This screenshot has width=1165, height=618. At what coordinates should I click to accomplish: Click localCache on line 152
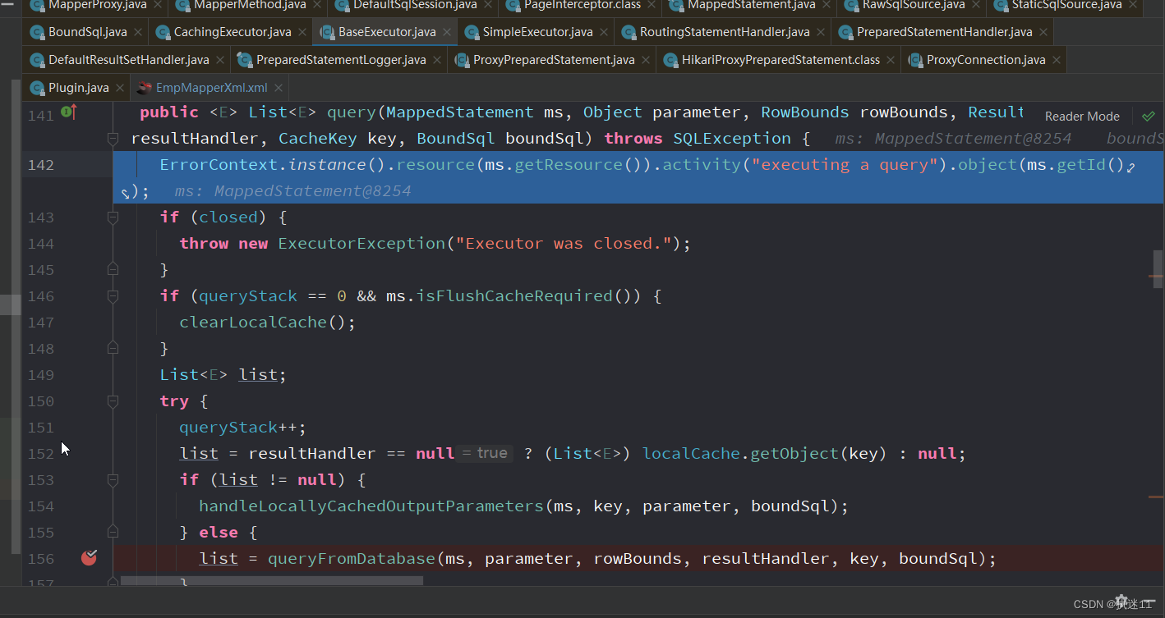click(692, 454)
